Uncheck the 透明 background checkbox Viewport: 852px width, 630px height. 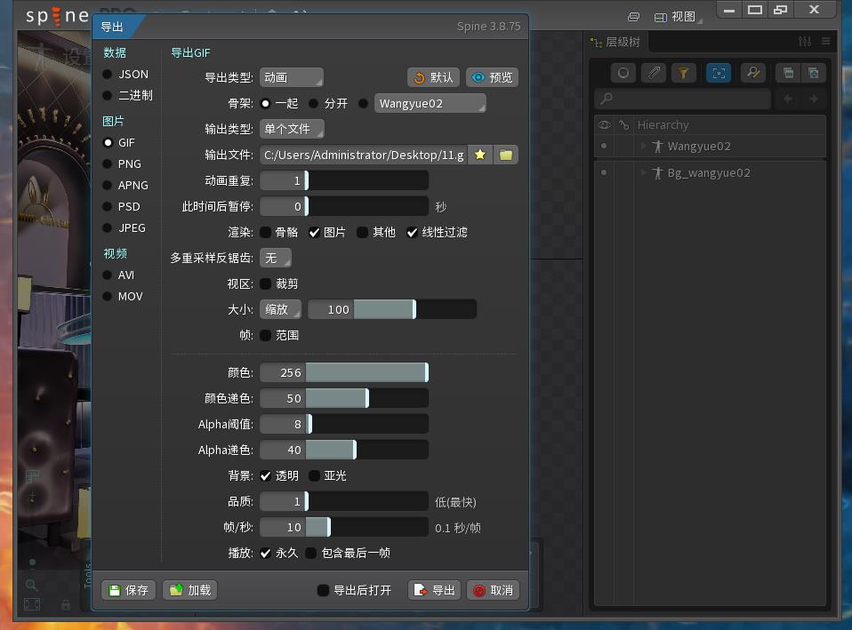click(266, 475)
